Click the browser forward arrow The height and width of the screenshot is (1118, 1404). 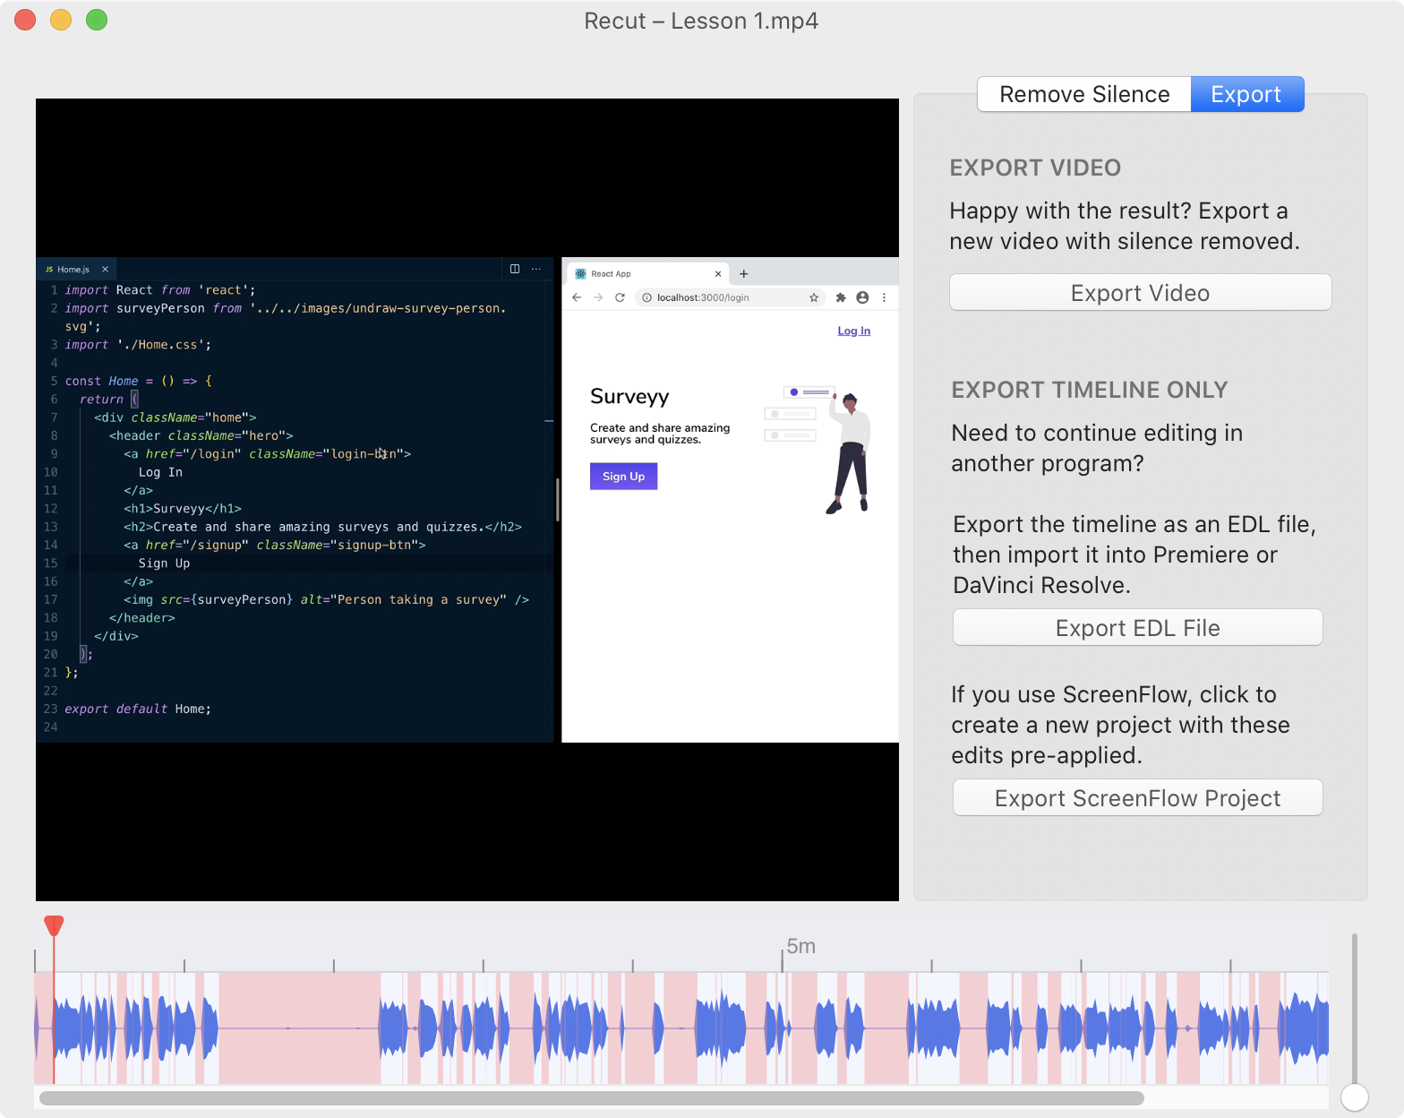598,297
